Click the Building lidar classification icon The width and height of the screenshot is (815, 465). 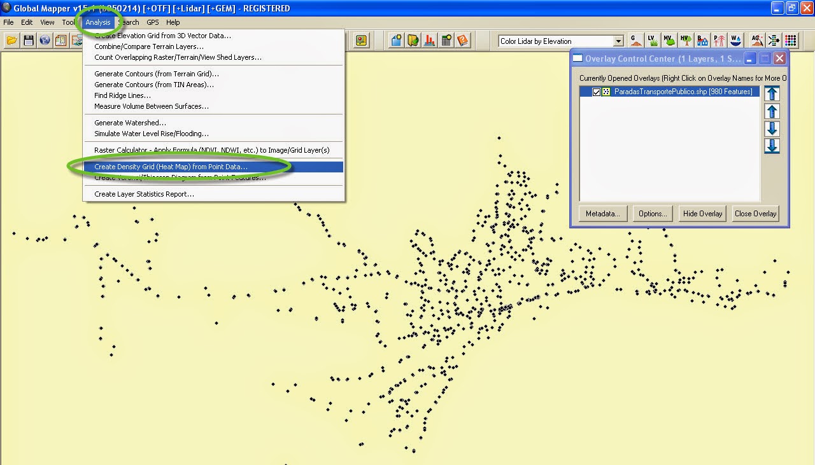pos(702,39)
